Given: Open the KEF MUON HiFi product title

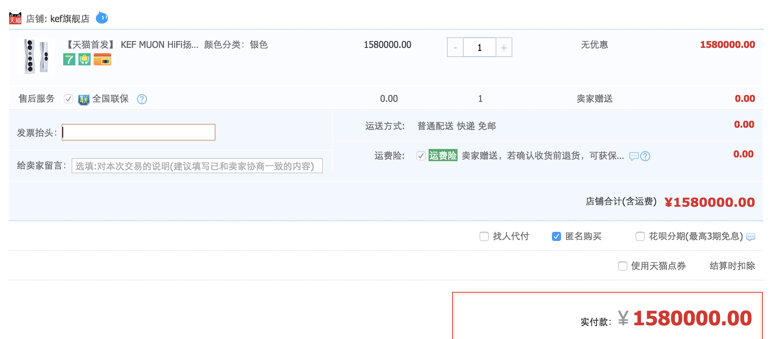Looking at the screenshot, I should tap(131, 45).
